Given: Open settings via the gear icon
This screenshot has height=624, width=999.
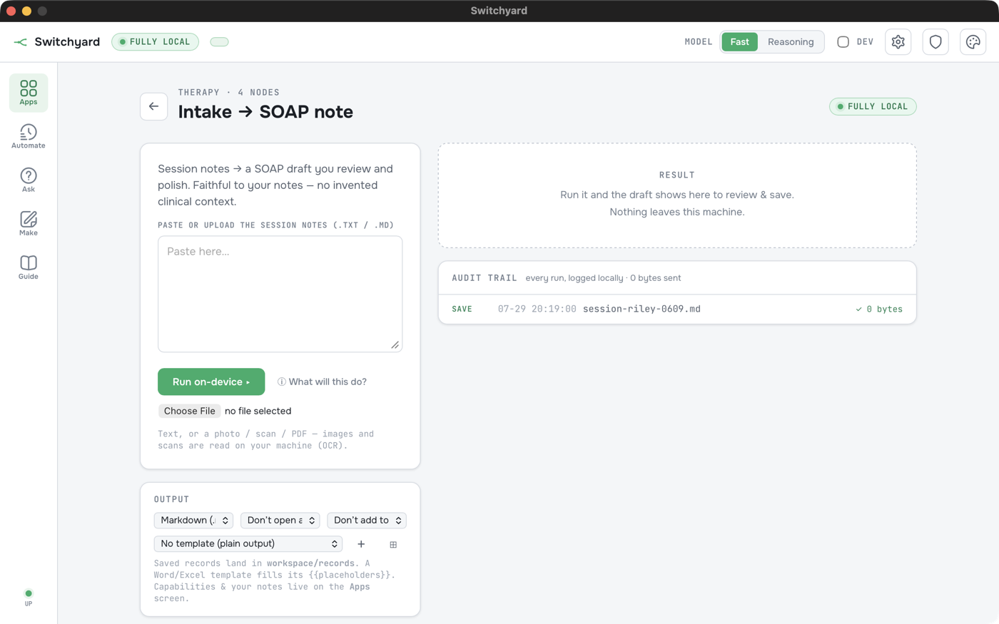Looking at the screenshot, I should 898,42.
